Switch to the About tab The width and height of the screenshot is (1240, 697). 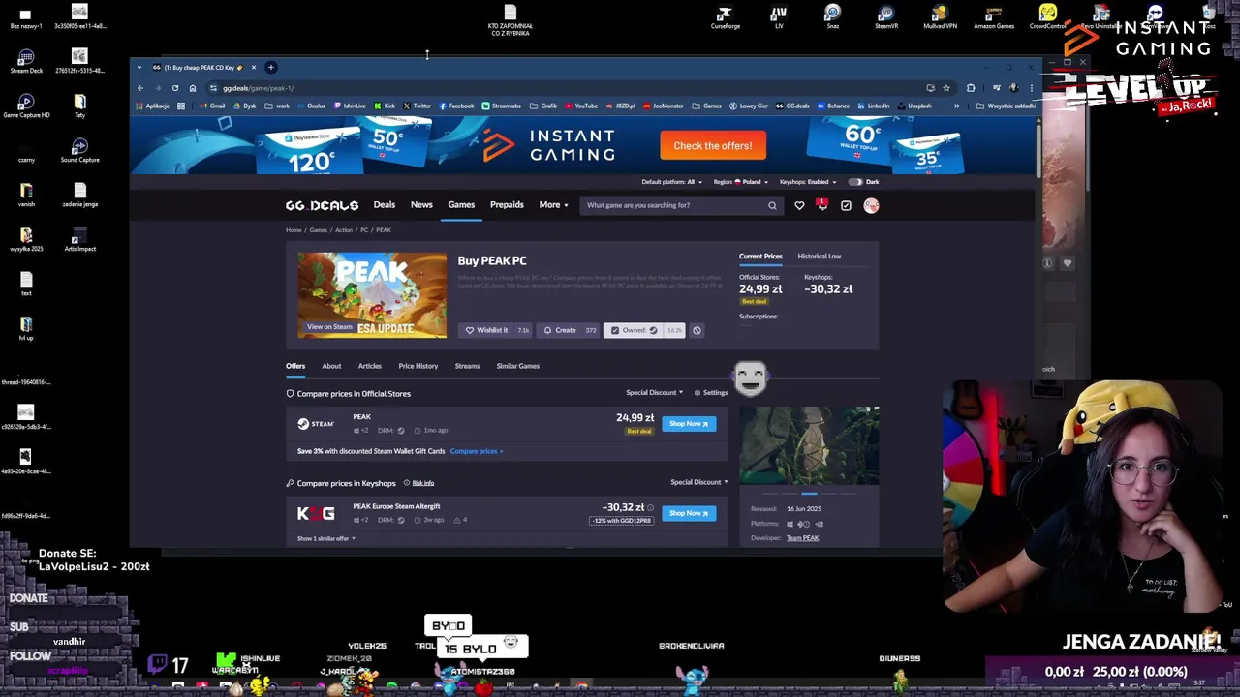[x=331, y=366]
